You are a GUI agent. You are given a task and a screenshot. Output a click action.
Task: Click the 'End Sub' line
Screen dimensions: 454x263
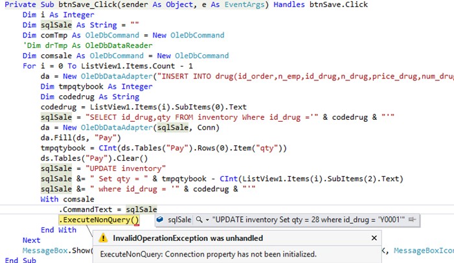(x=20, y=260)
